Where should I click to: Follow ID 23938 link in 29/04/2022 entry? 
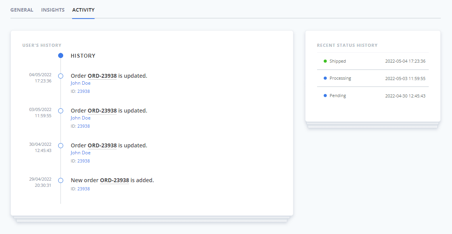pos(84,189)
